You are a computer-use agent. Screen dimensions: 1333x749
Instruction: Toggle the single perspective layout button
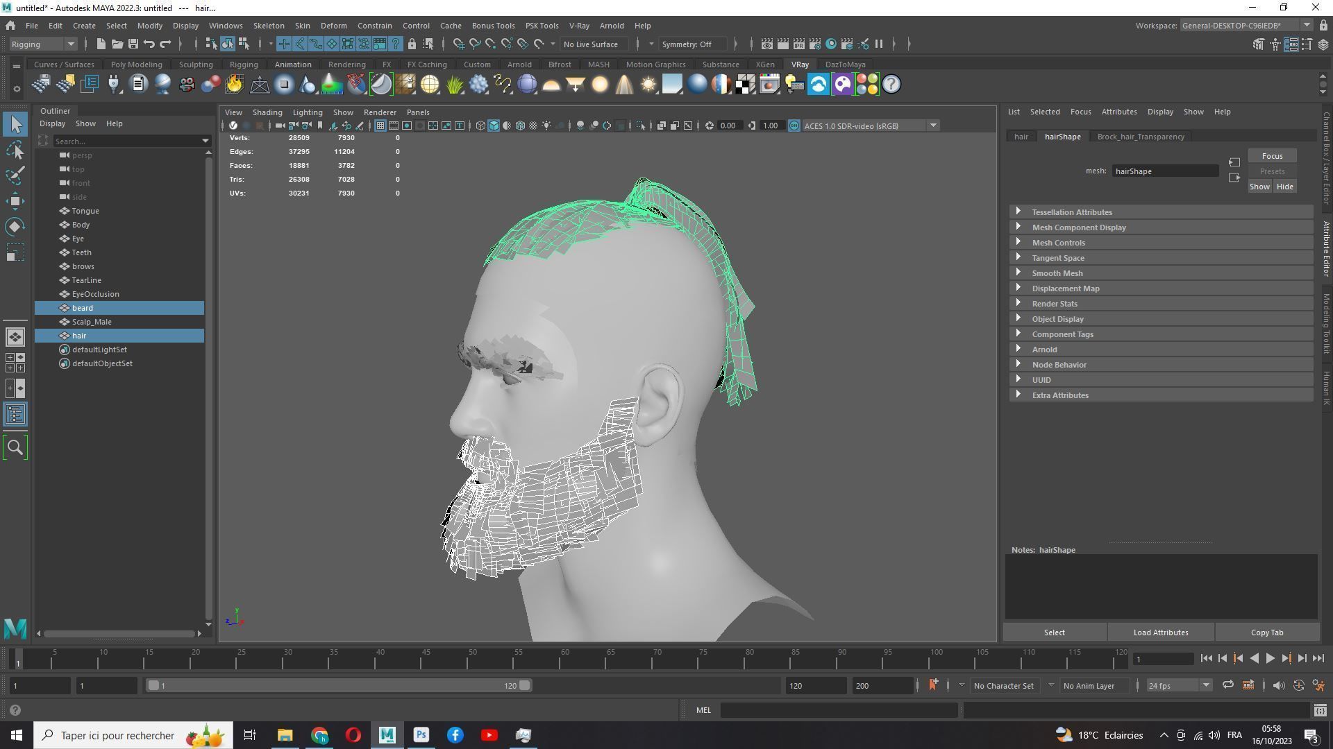15,337
